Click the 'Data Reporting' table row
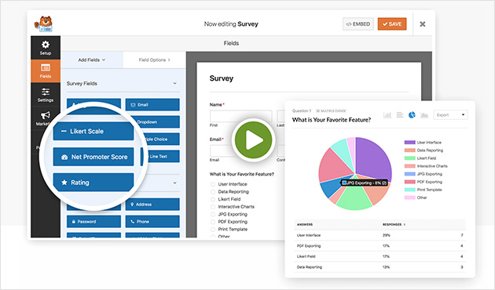Viewport: 495px width, 290px height. click(x=379, y=267)
